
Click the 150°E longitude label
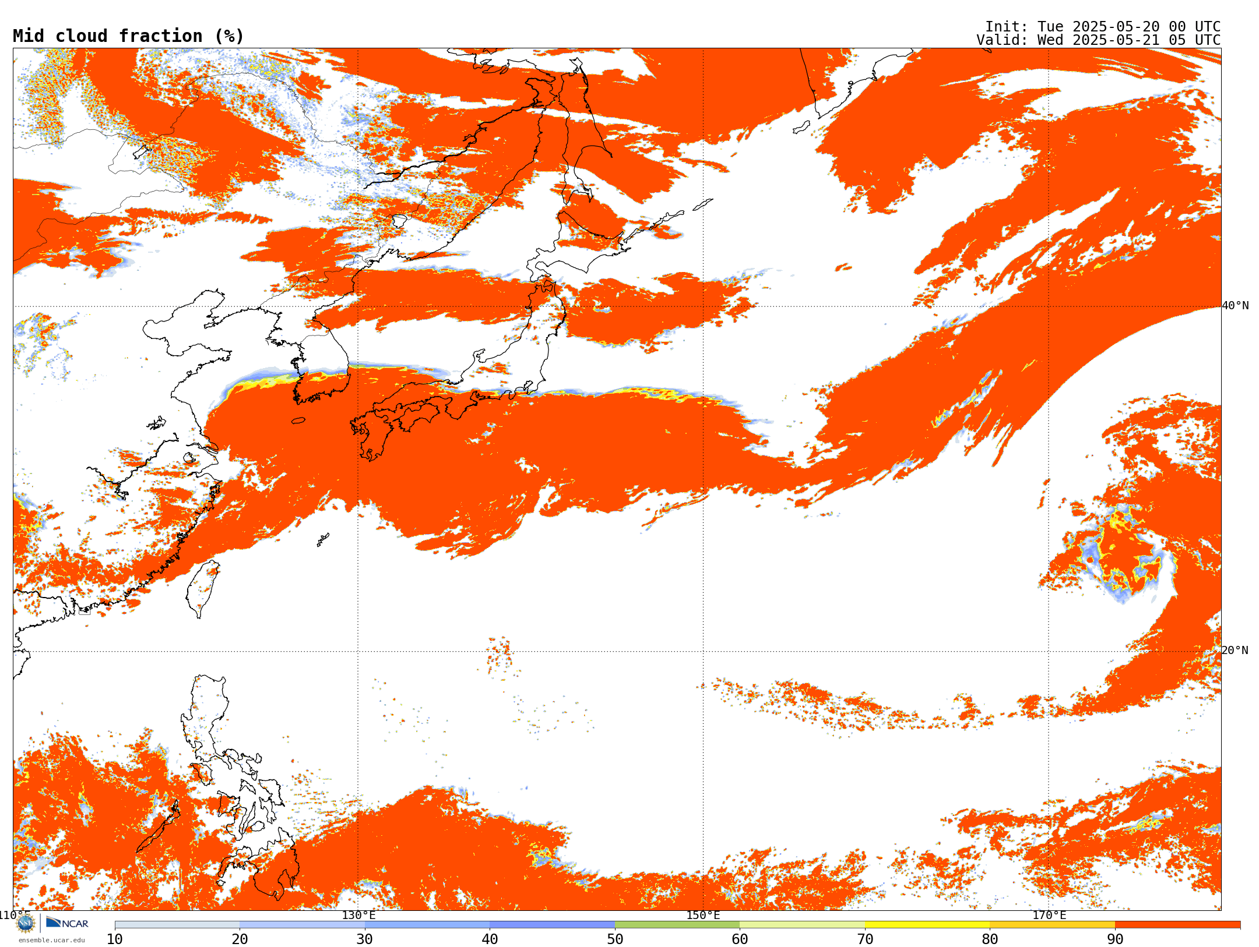point(704,915)
